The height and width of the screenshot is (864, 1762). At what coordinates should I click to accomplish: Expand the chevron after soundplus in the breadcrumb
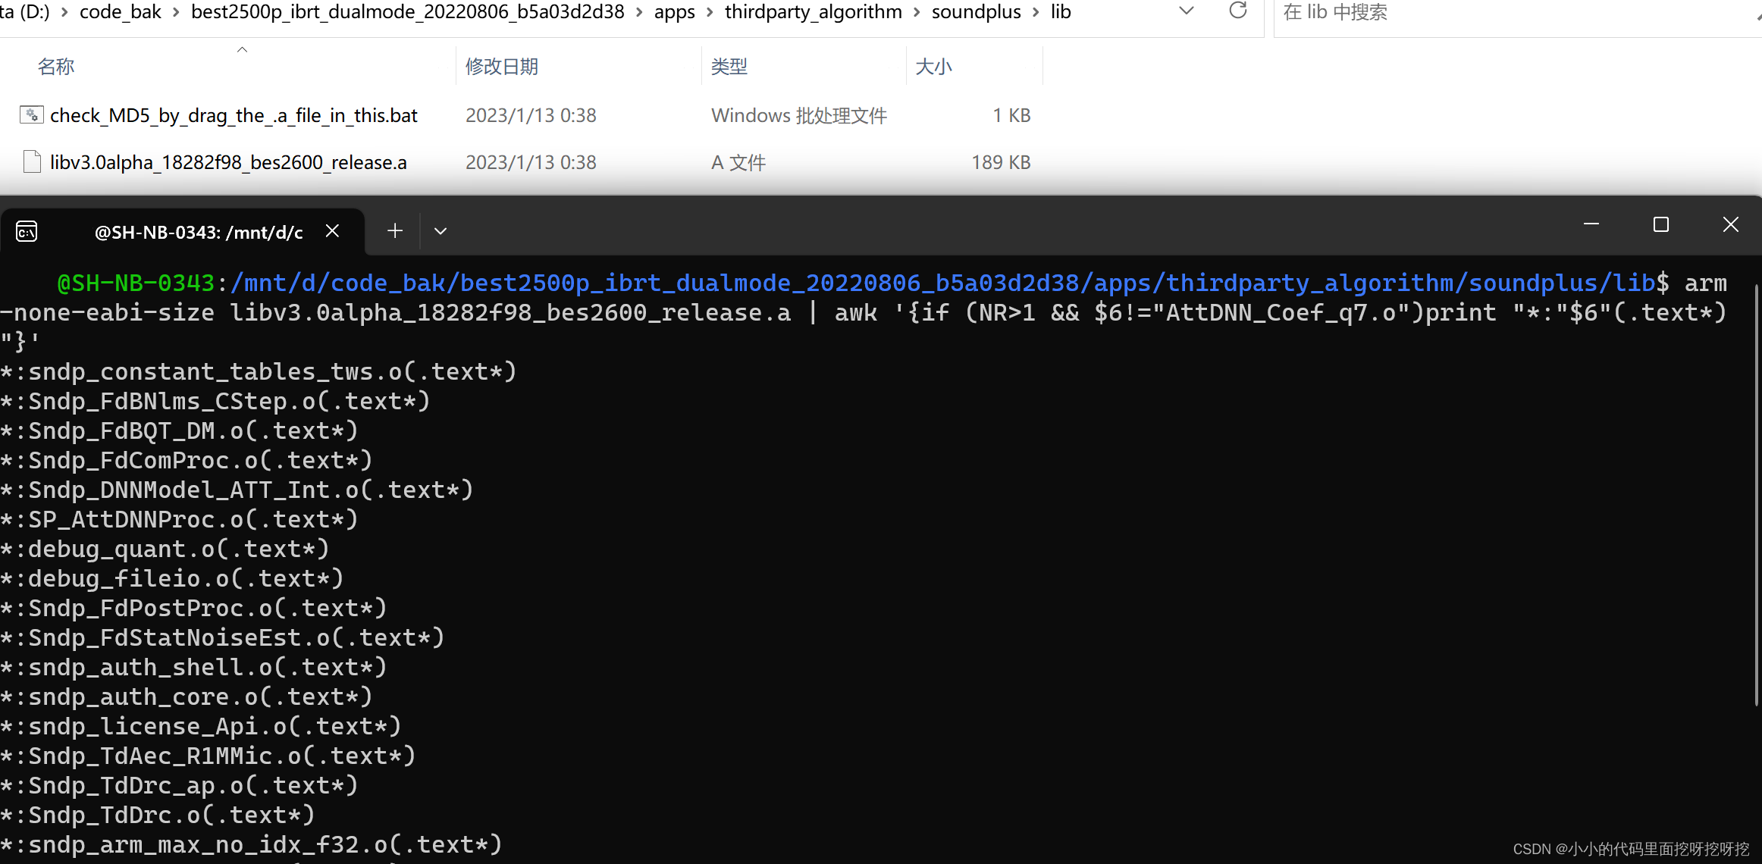(x=1036, y=12)
